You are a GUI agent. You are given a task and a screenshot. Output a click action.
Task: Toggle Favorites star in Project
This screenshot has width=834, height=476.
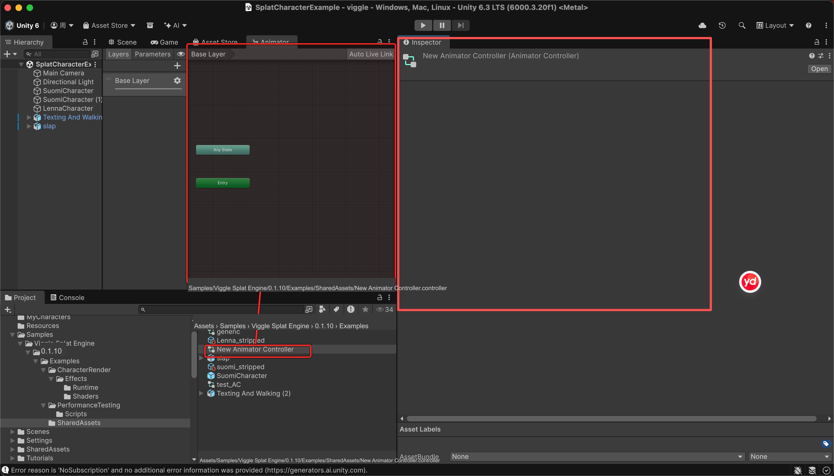tap(365, 309)
